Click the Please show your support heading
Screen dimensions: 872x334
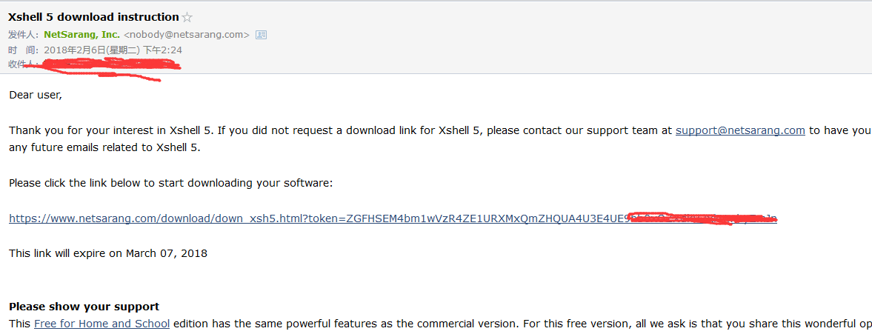coord(84,307)
